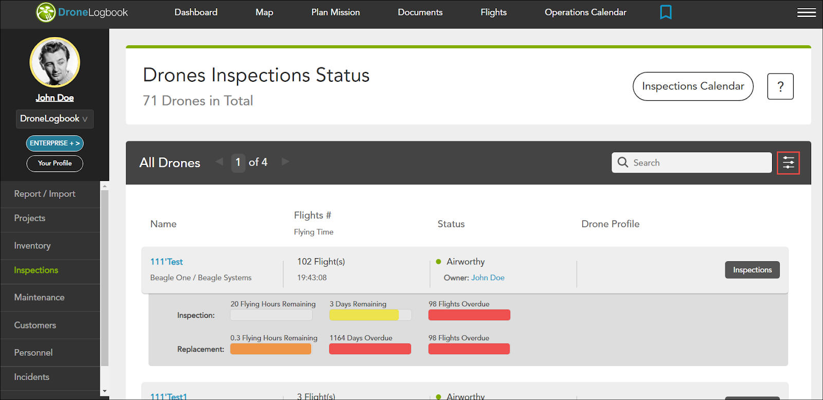Open Operations Calendar in top navigation
This screenshot has width=823, height=400.
(585, 12)
